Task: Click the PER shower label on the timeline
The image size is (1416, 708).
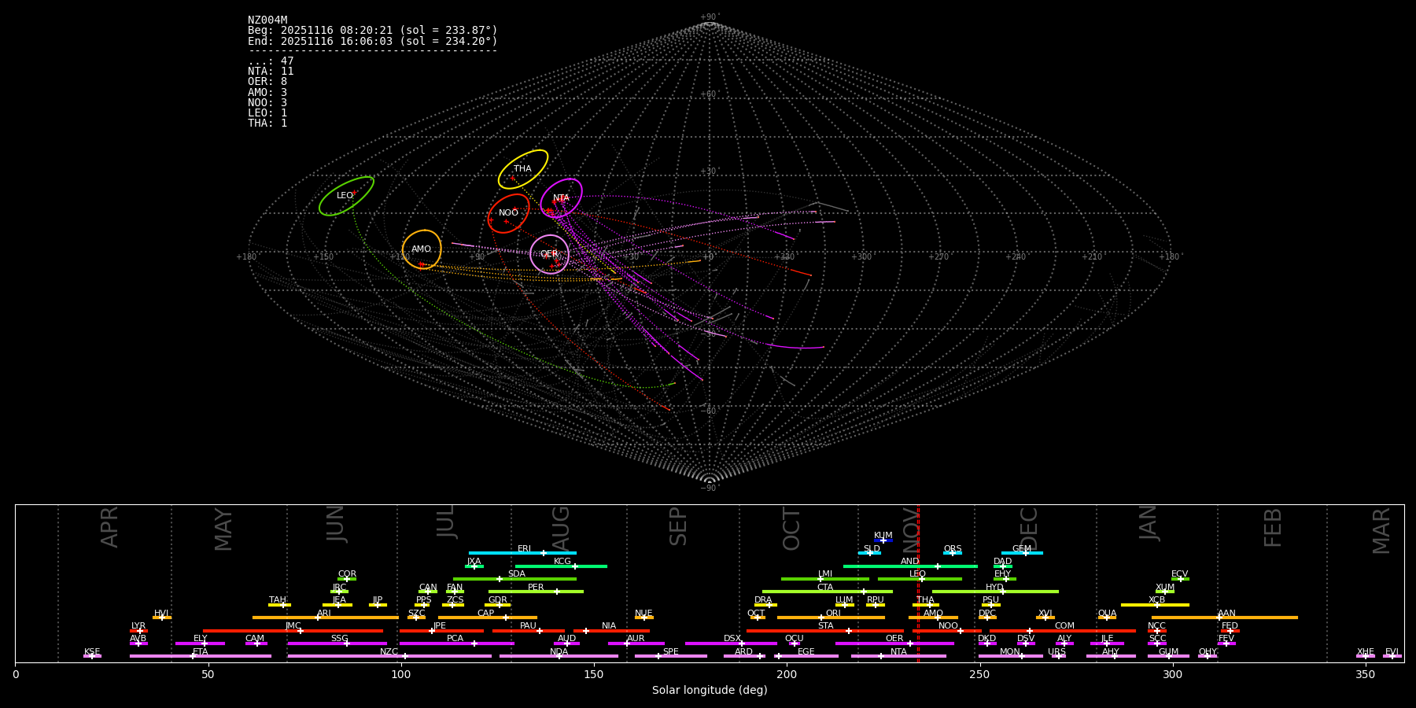Action: coord(536,588)
